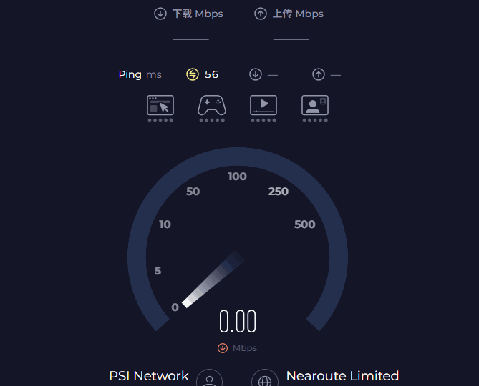Click the yellow idle ping icon
This screenshot has width=479, height=386.
(x=192, y=74)
